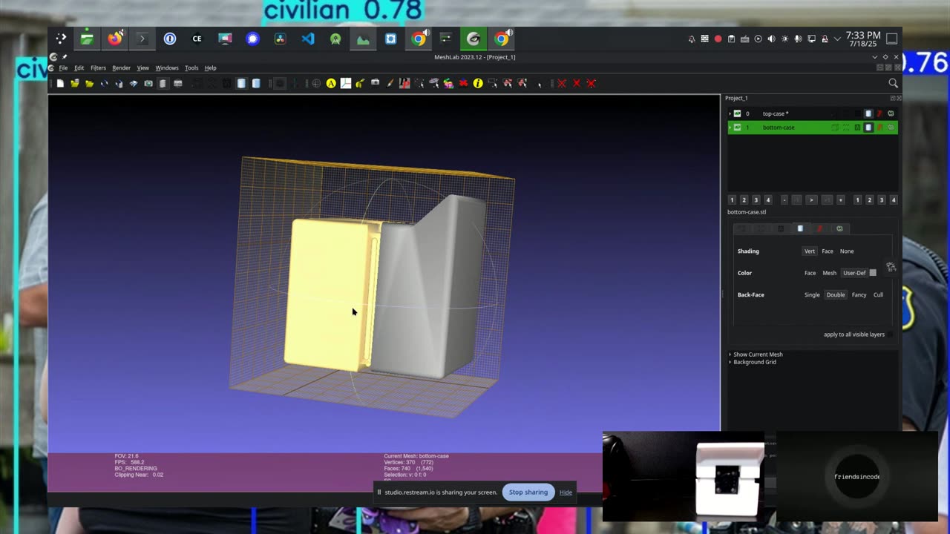Open the Windows menu
This screenshot has height=534, width=950.
pos(167,68)
